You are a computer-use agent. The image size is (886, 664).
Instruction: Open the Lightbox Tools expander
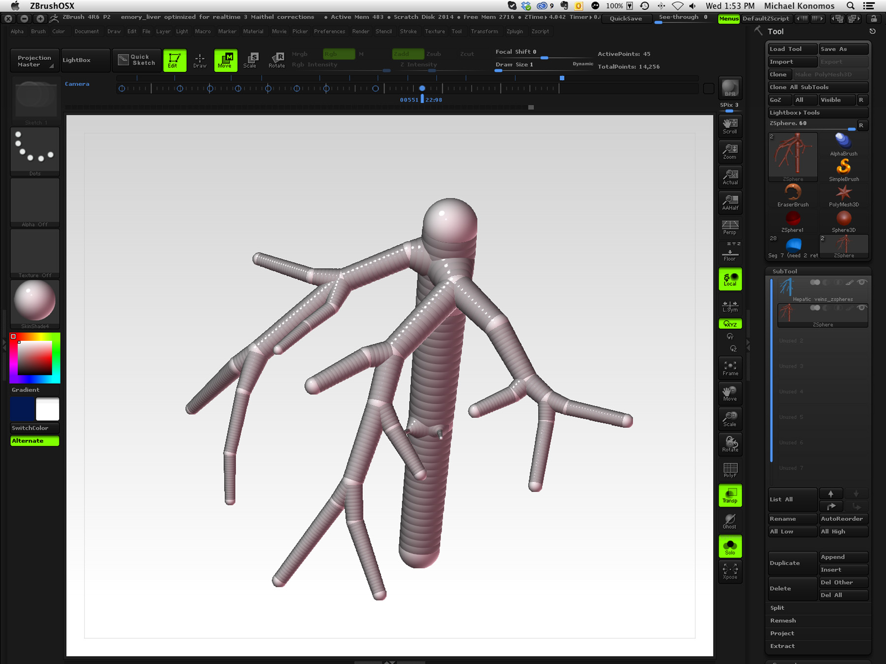[x=794, y=113]
